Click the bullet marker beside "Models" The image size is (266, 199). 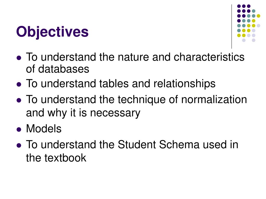pyautogui.click(x=19, y=130)
